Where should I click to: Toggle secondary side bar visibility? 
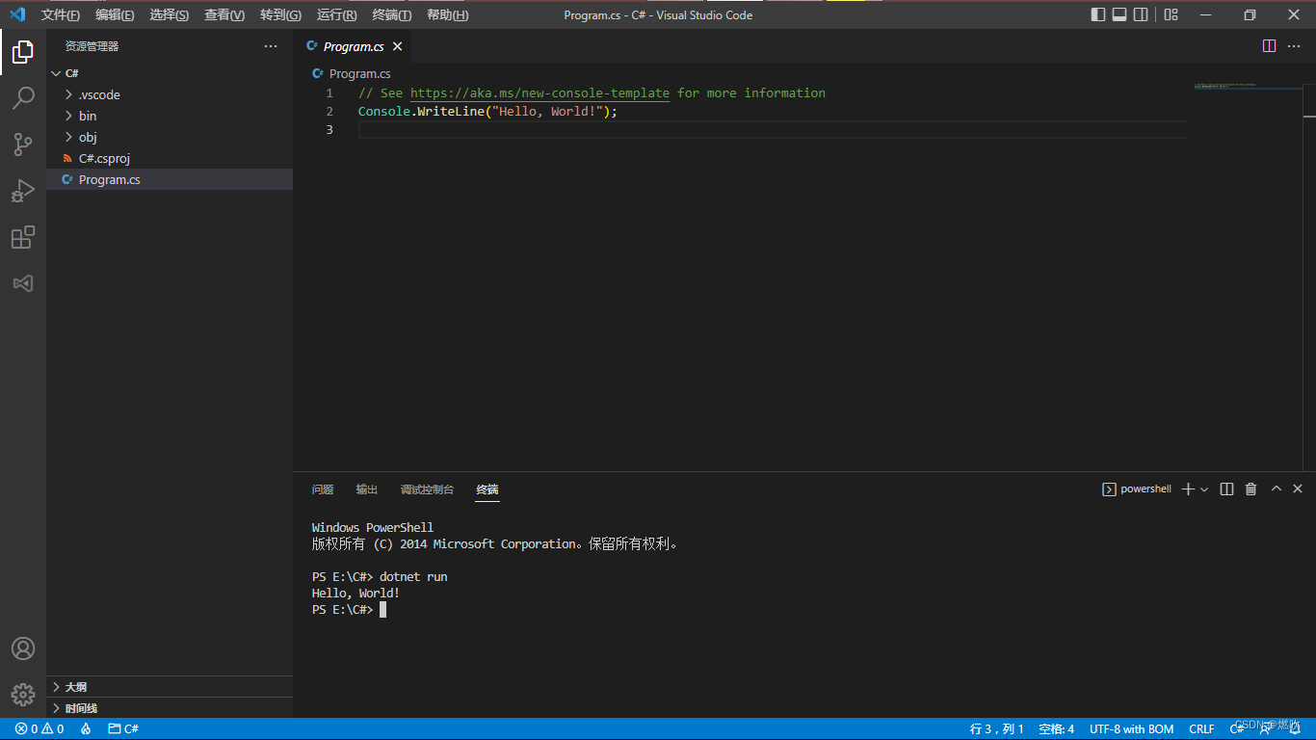pos(1141,14)
